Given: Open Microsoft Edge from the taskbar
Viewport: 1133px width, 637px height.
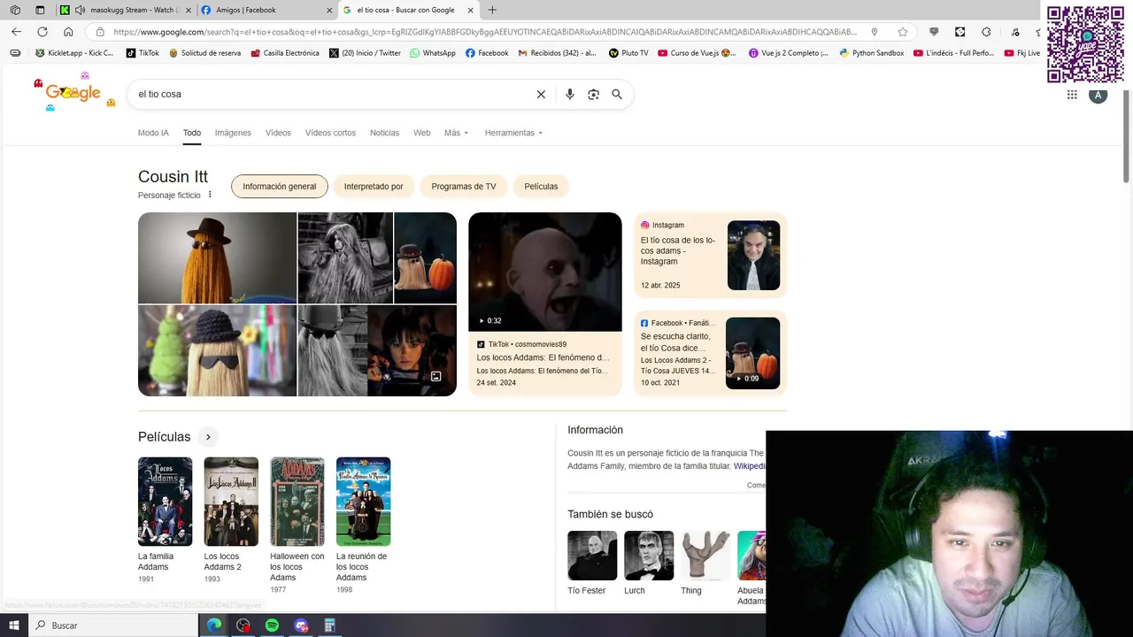Looking at the screenshot, I should tap(214, 625).
